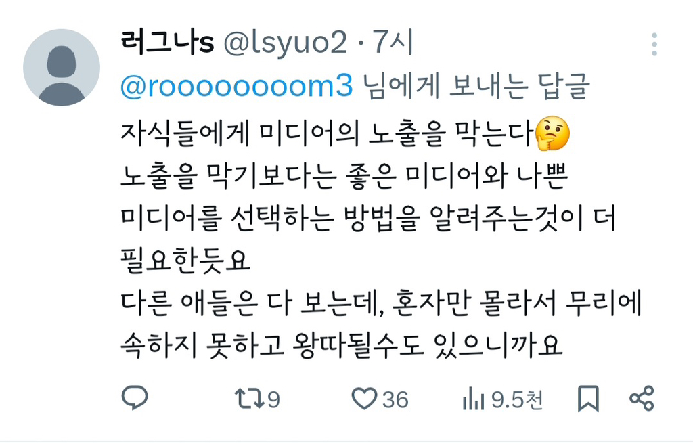Open the tweet timestamp 7시
Viewport: 693px width, 444px height.
point(393,43)
